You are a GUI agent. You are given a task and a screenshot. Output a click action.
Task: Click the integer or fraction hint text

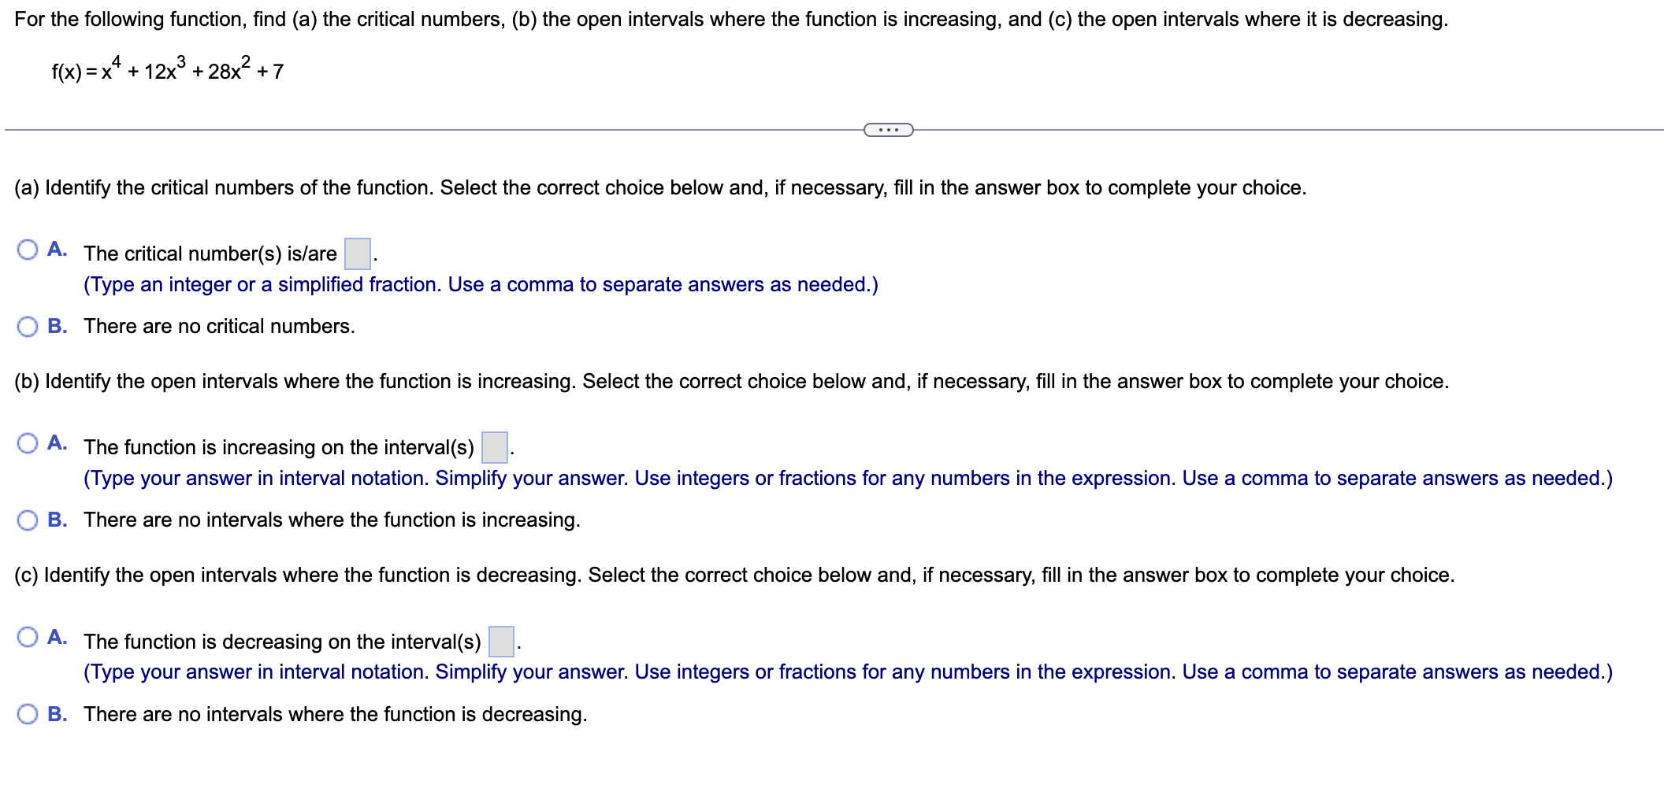[481, 284]
